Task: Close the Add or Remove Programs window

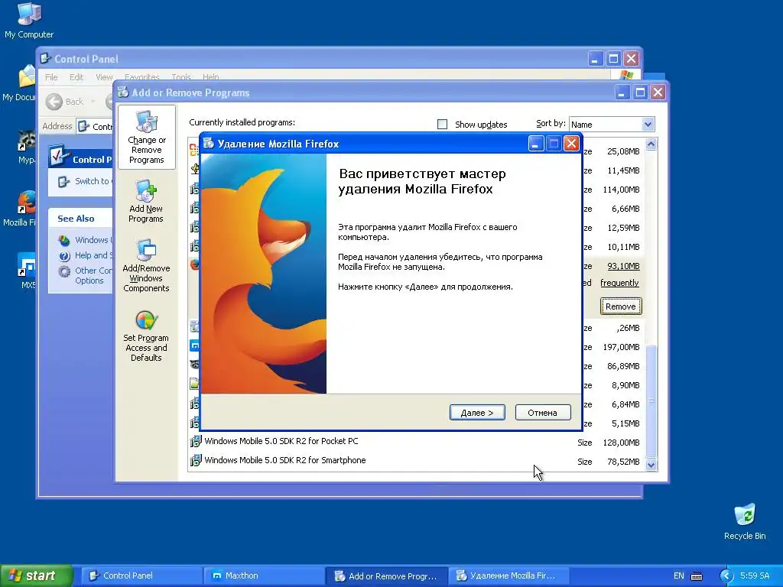Action: [x=658, y=92]
